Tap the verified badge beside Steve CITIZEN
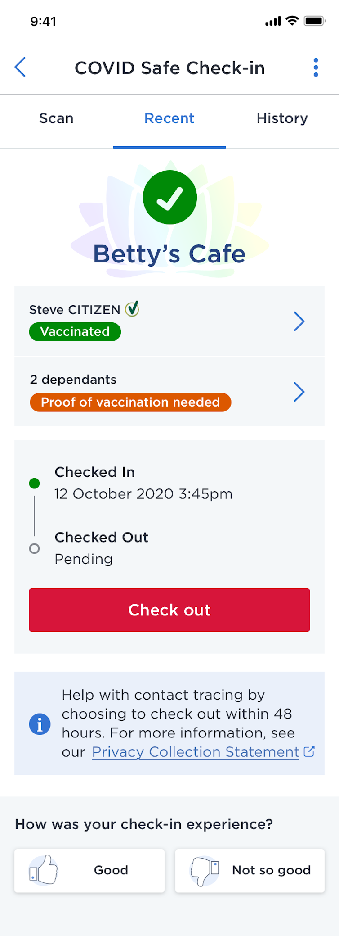The width and height of the screenshot is (339, 936). coord(132,309)
